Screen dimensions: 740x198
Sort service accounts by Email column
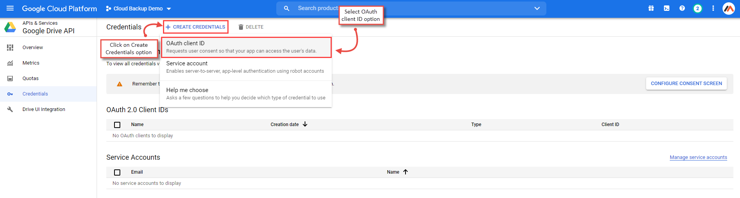click(137, 172)
